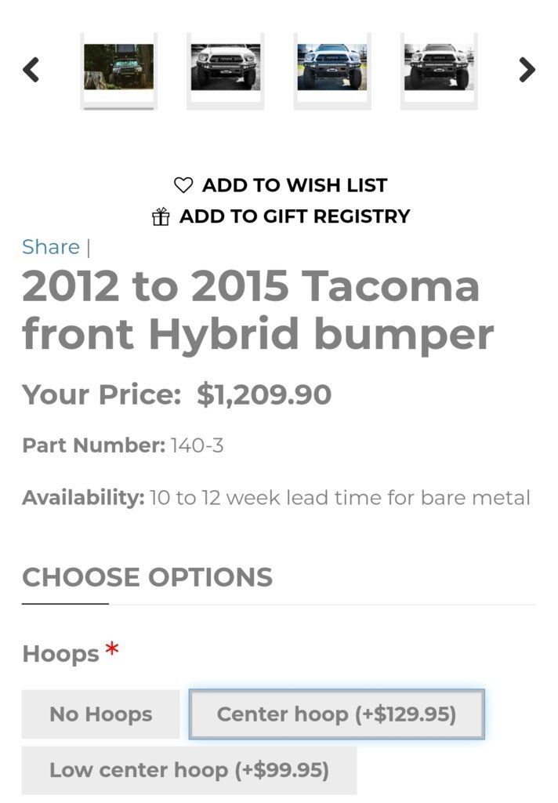Select the forest truck thumbnail
Screen dimensions: 558x803
point(119,67)
